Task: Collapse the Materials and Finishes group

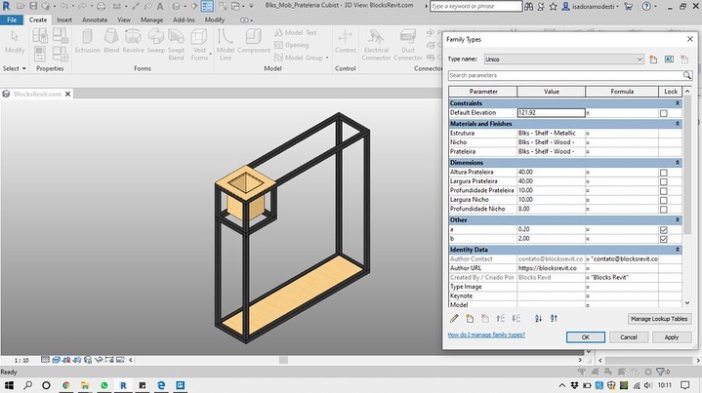Action: [x=678, y=124]
